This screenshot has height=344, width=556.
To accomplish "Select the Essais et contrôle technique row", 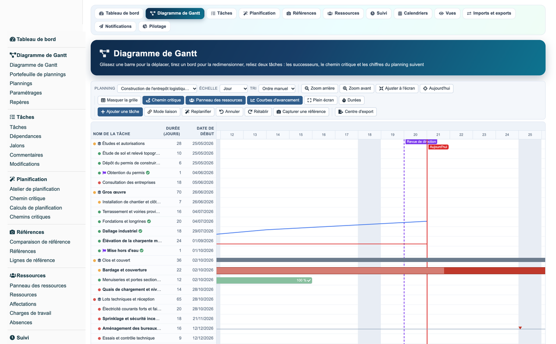I will [x=154, y=338].
